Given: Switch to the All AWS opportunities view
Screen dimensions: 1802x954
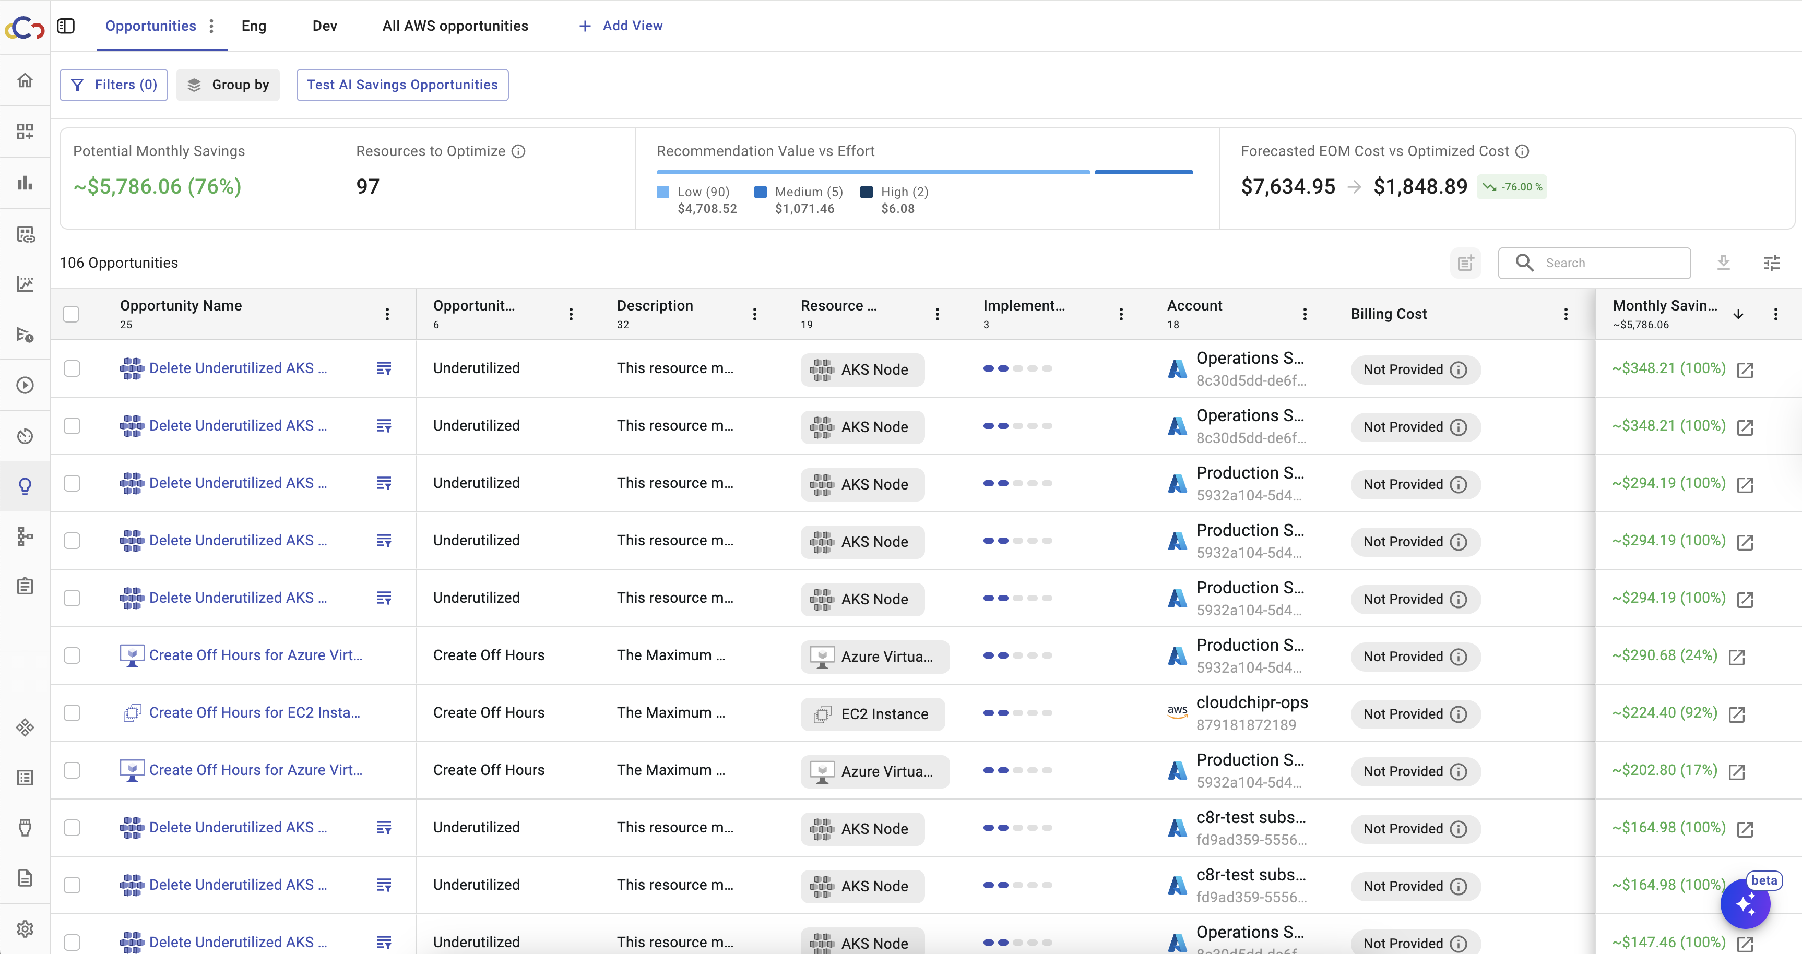Looking at the screenshot, I should pyautogui.click(x=455, y=26).
